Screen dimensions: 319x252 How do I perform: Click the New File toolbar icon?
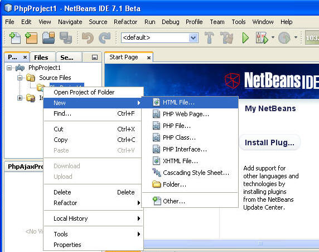(15, 38)
